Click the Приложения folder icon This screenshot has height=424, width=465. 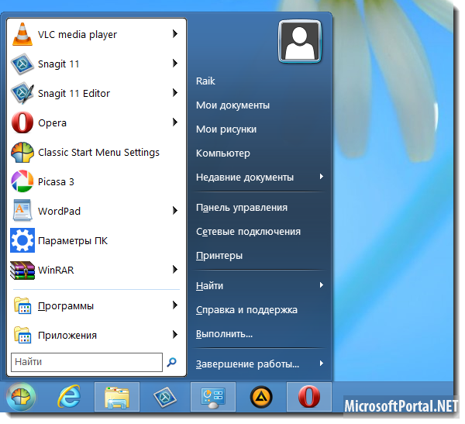22,335
